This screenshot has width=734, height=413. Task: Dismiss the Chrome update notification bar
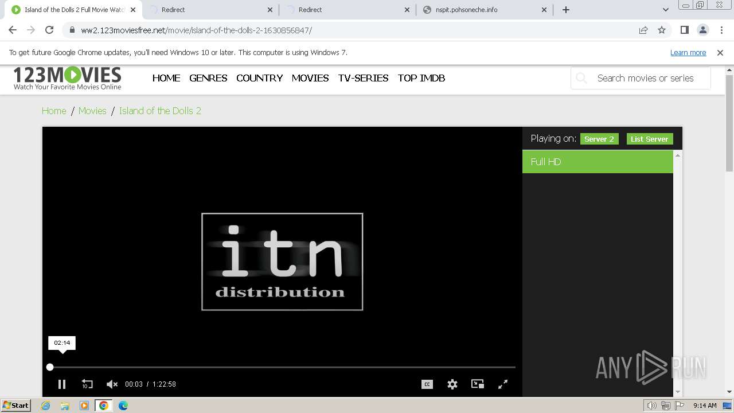click(720, 52)
